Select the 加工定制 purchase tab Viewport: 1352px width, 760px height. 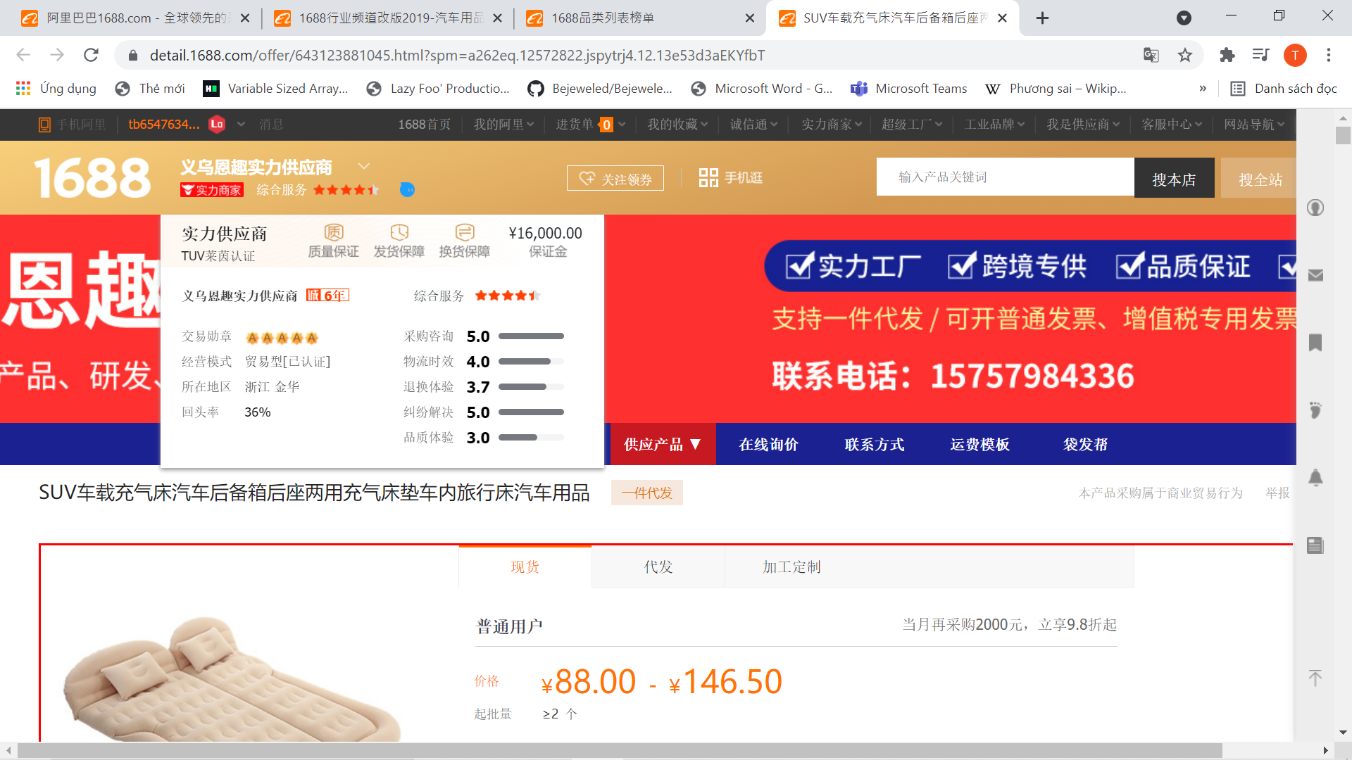click(791, 567)
